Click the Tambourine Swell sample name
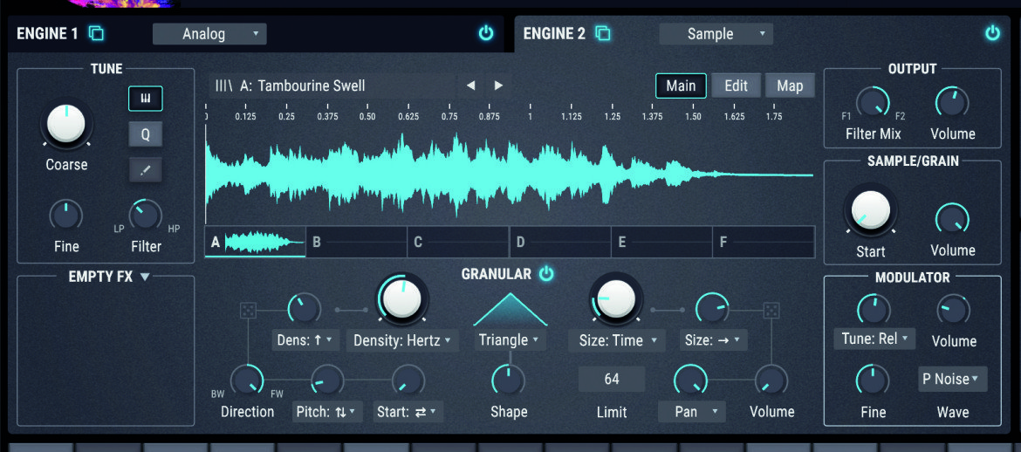 [312, 86]
